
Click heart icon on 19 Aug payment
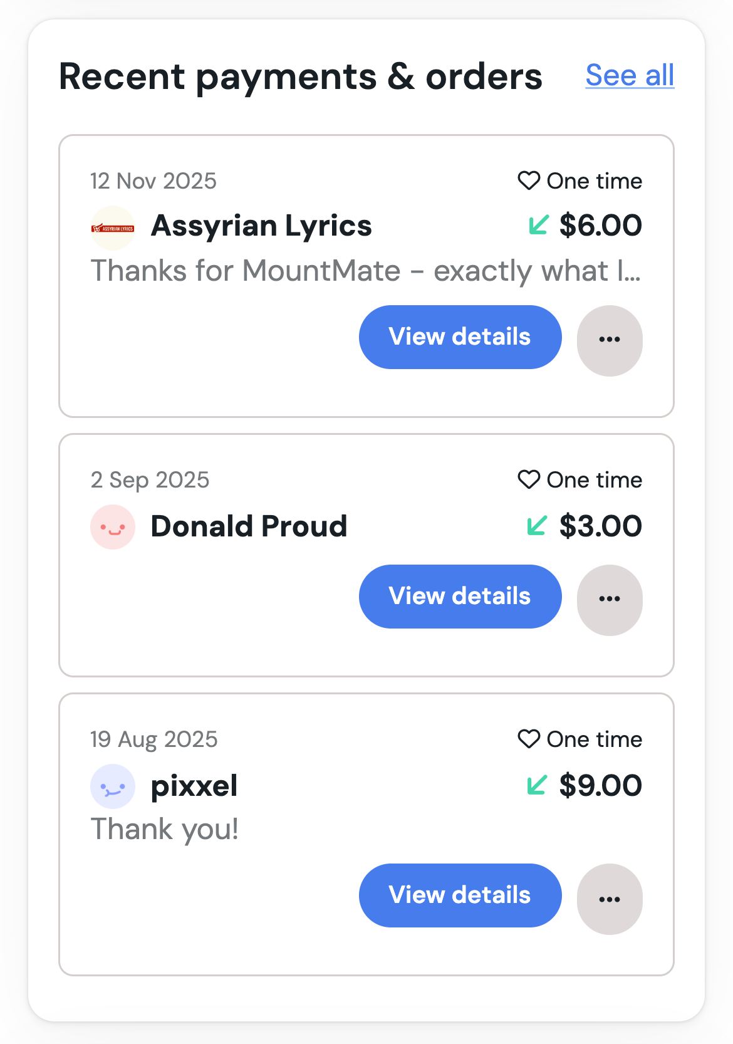pos(529,739)
